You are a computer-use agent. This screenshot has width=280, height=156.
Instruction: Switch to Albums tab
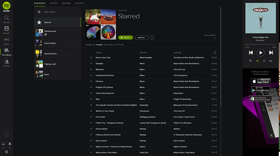(x=66, y=3)
